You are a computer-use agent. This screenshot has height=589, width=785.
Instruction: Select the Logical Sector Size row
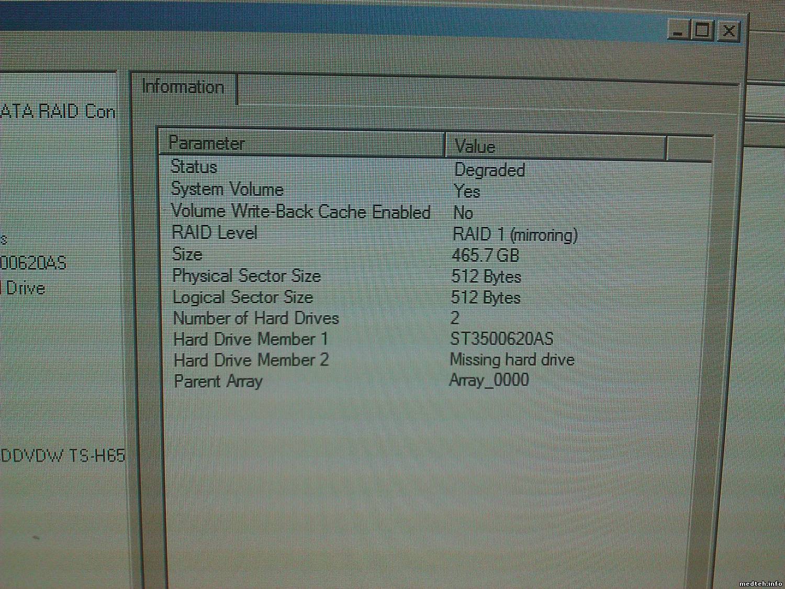point(243,297)
